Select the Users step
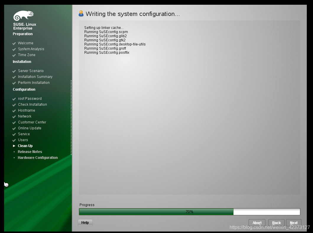The image size is (313, 233). [23, 140]
